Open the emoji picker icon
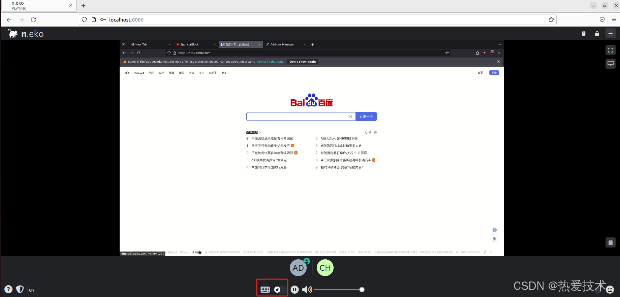 point(610,289)
